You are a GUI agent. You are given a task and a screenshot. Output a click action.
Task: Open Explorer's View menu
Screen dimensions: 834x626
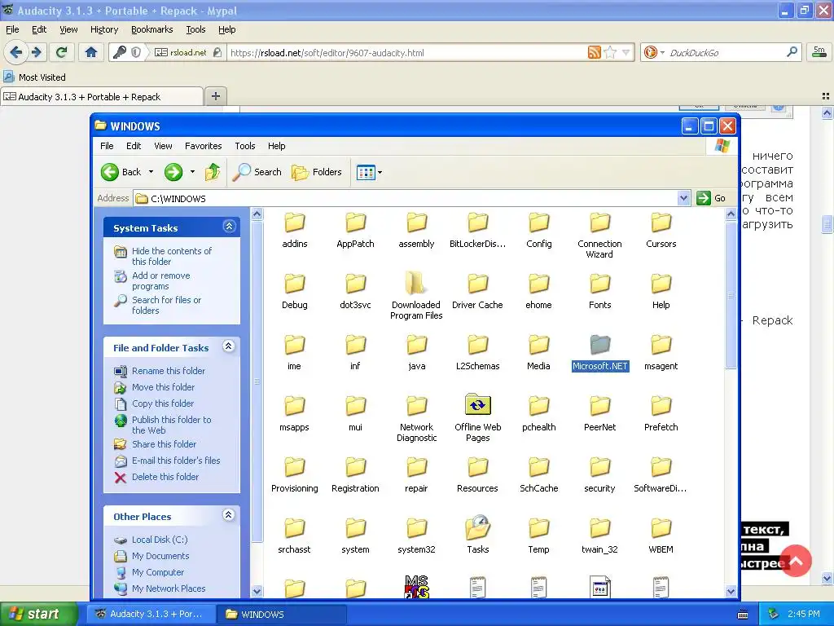point(163,146)
